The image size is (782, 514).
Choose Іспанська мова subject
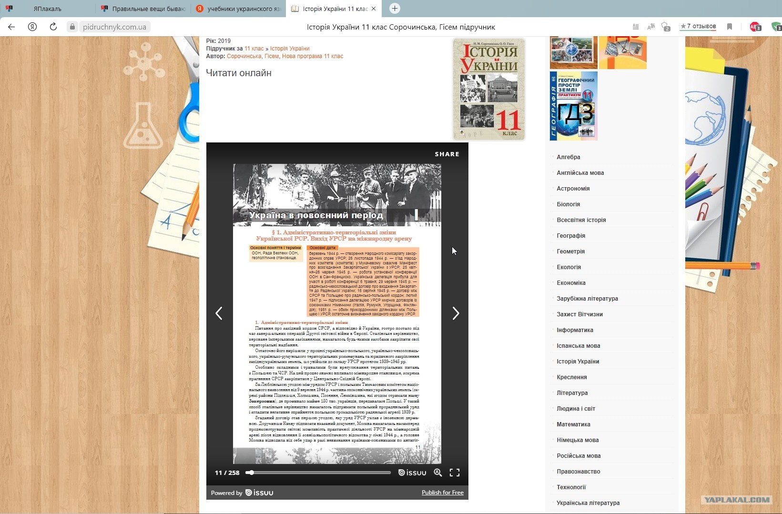tap(578, 346)
